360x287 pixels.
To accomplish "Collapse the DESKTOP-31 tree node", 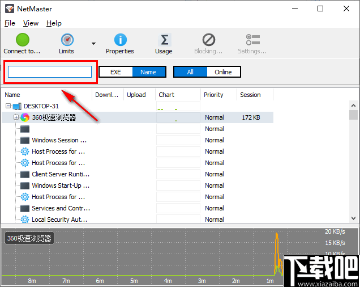I will click(x=8, y=106).
